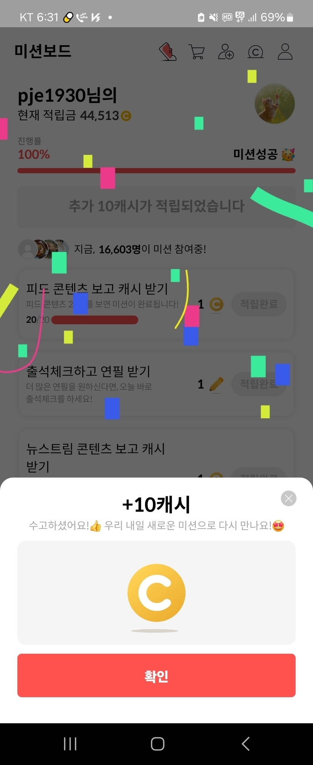Tap the Android back navigation button
This screenshot has height=765, width=313.
(x=245, y=744)
